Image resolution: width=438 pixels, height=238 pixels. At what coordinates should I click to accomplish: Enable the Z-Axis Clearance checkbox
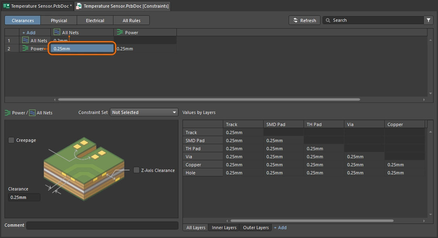pyautogui.click(x=136, y=170)
